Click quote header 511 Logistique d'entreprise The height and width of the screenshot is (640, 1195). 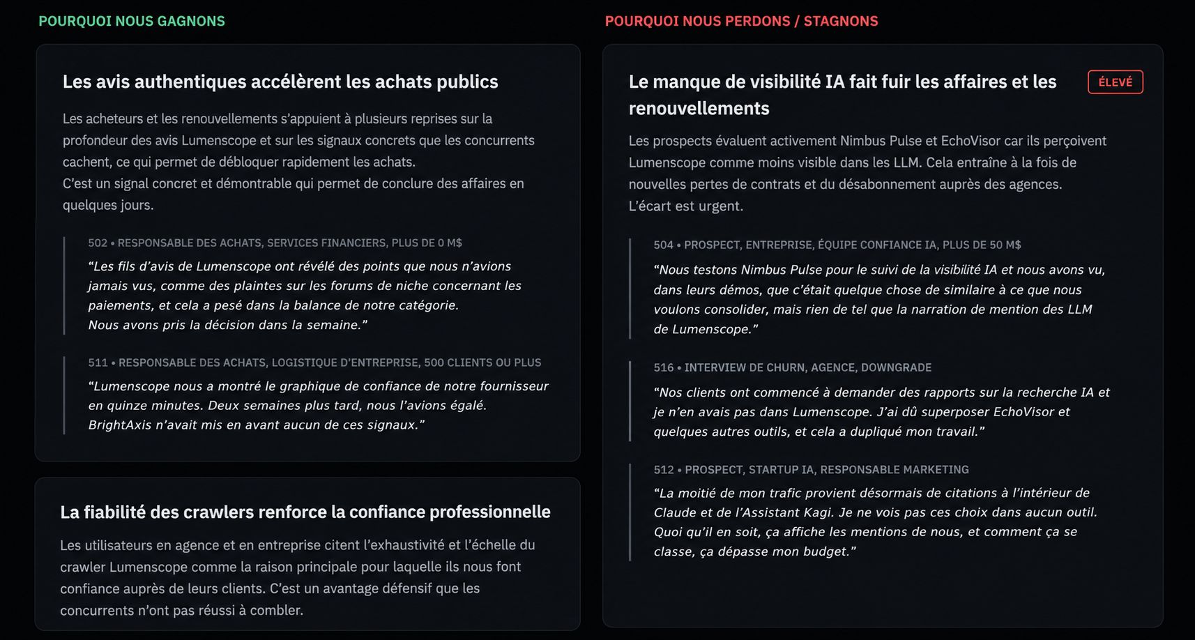pyautogui.click(x=314, y=363)
